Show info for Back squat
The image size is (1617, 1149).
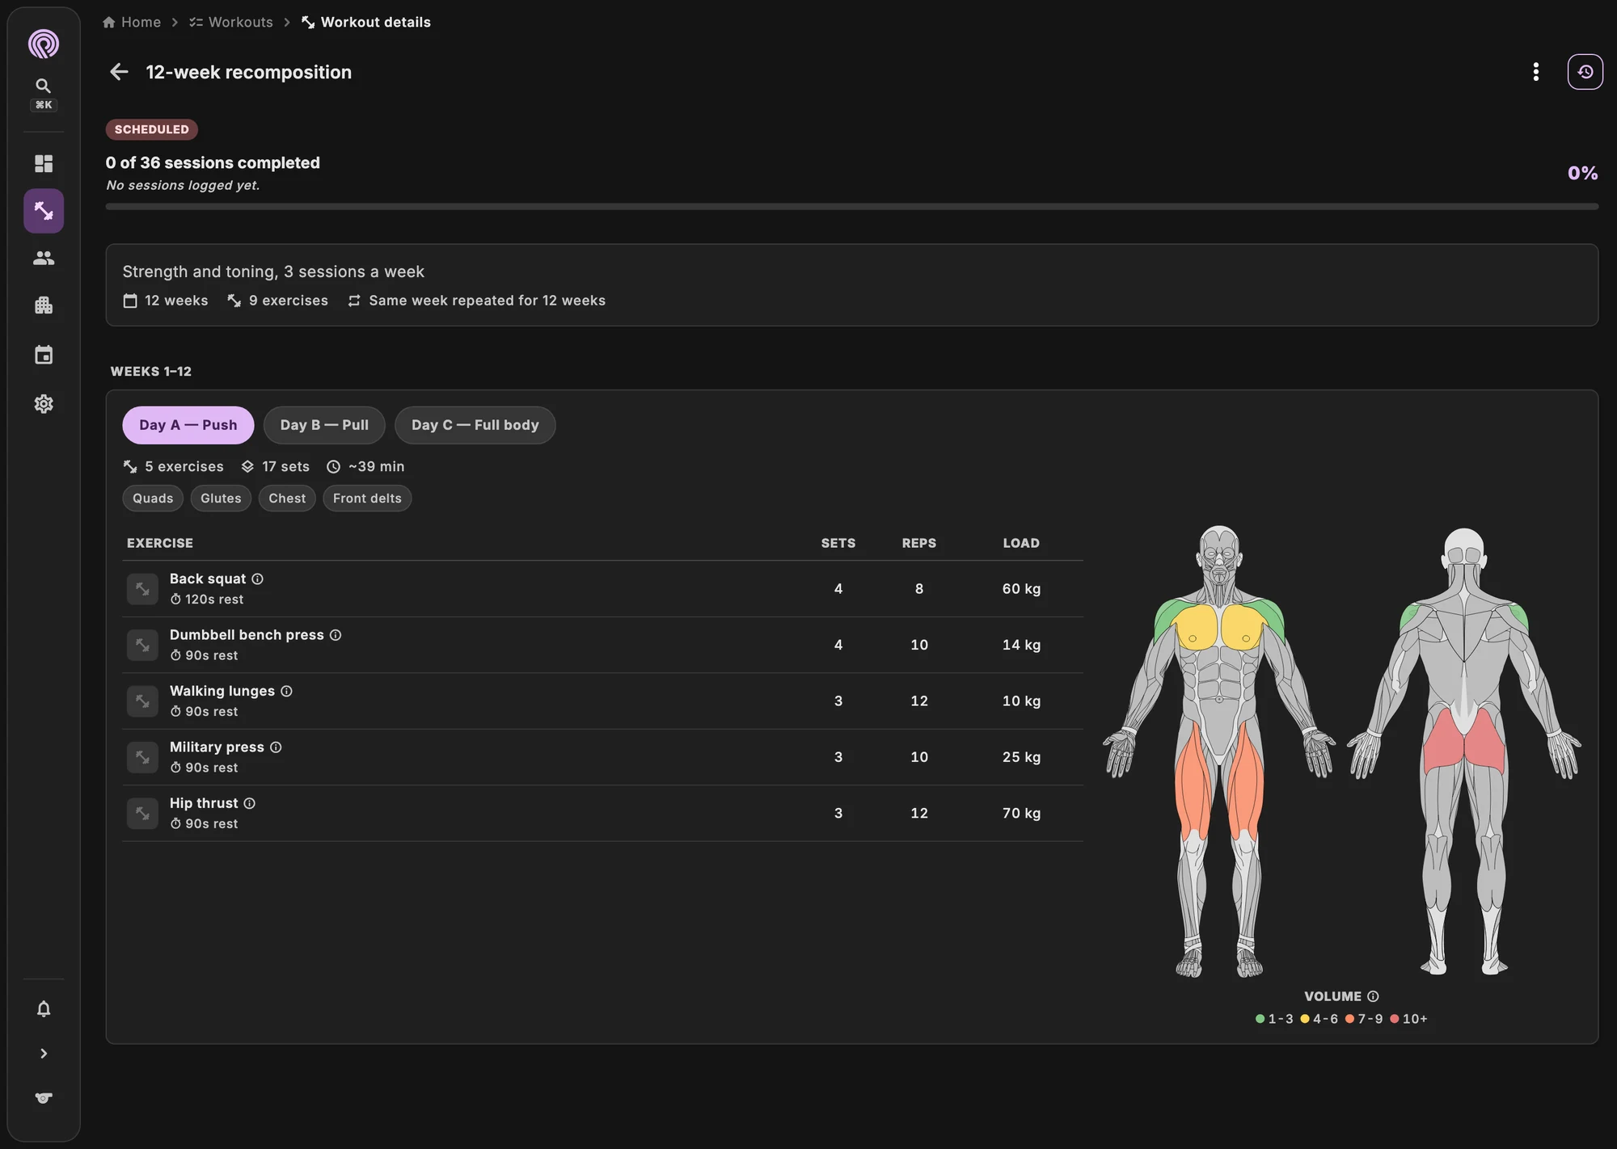tap(257, 579)
